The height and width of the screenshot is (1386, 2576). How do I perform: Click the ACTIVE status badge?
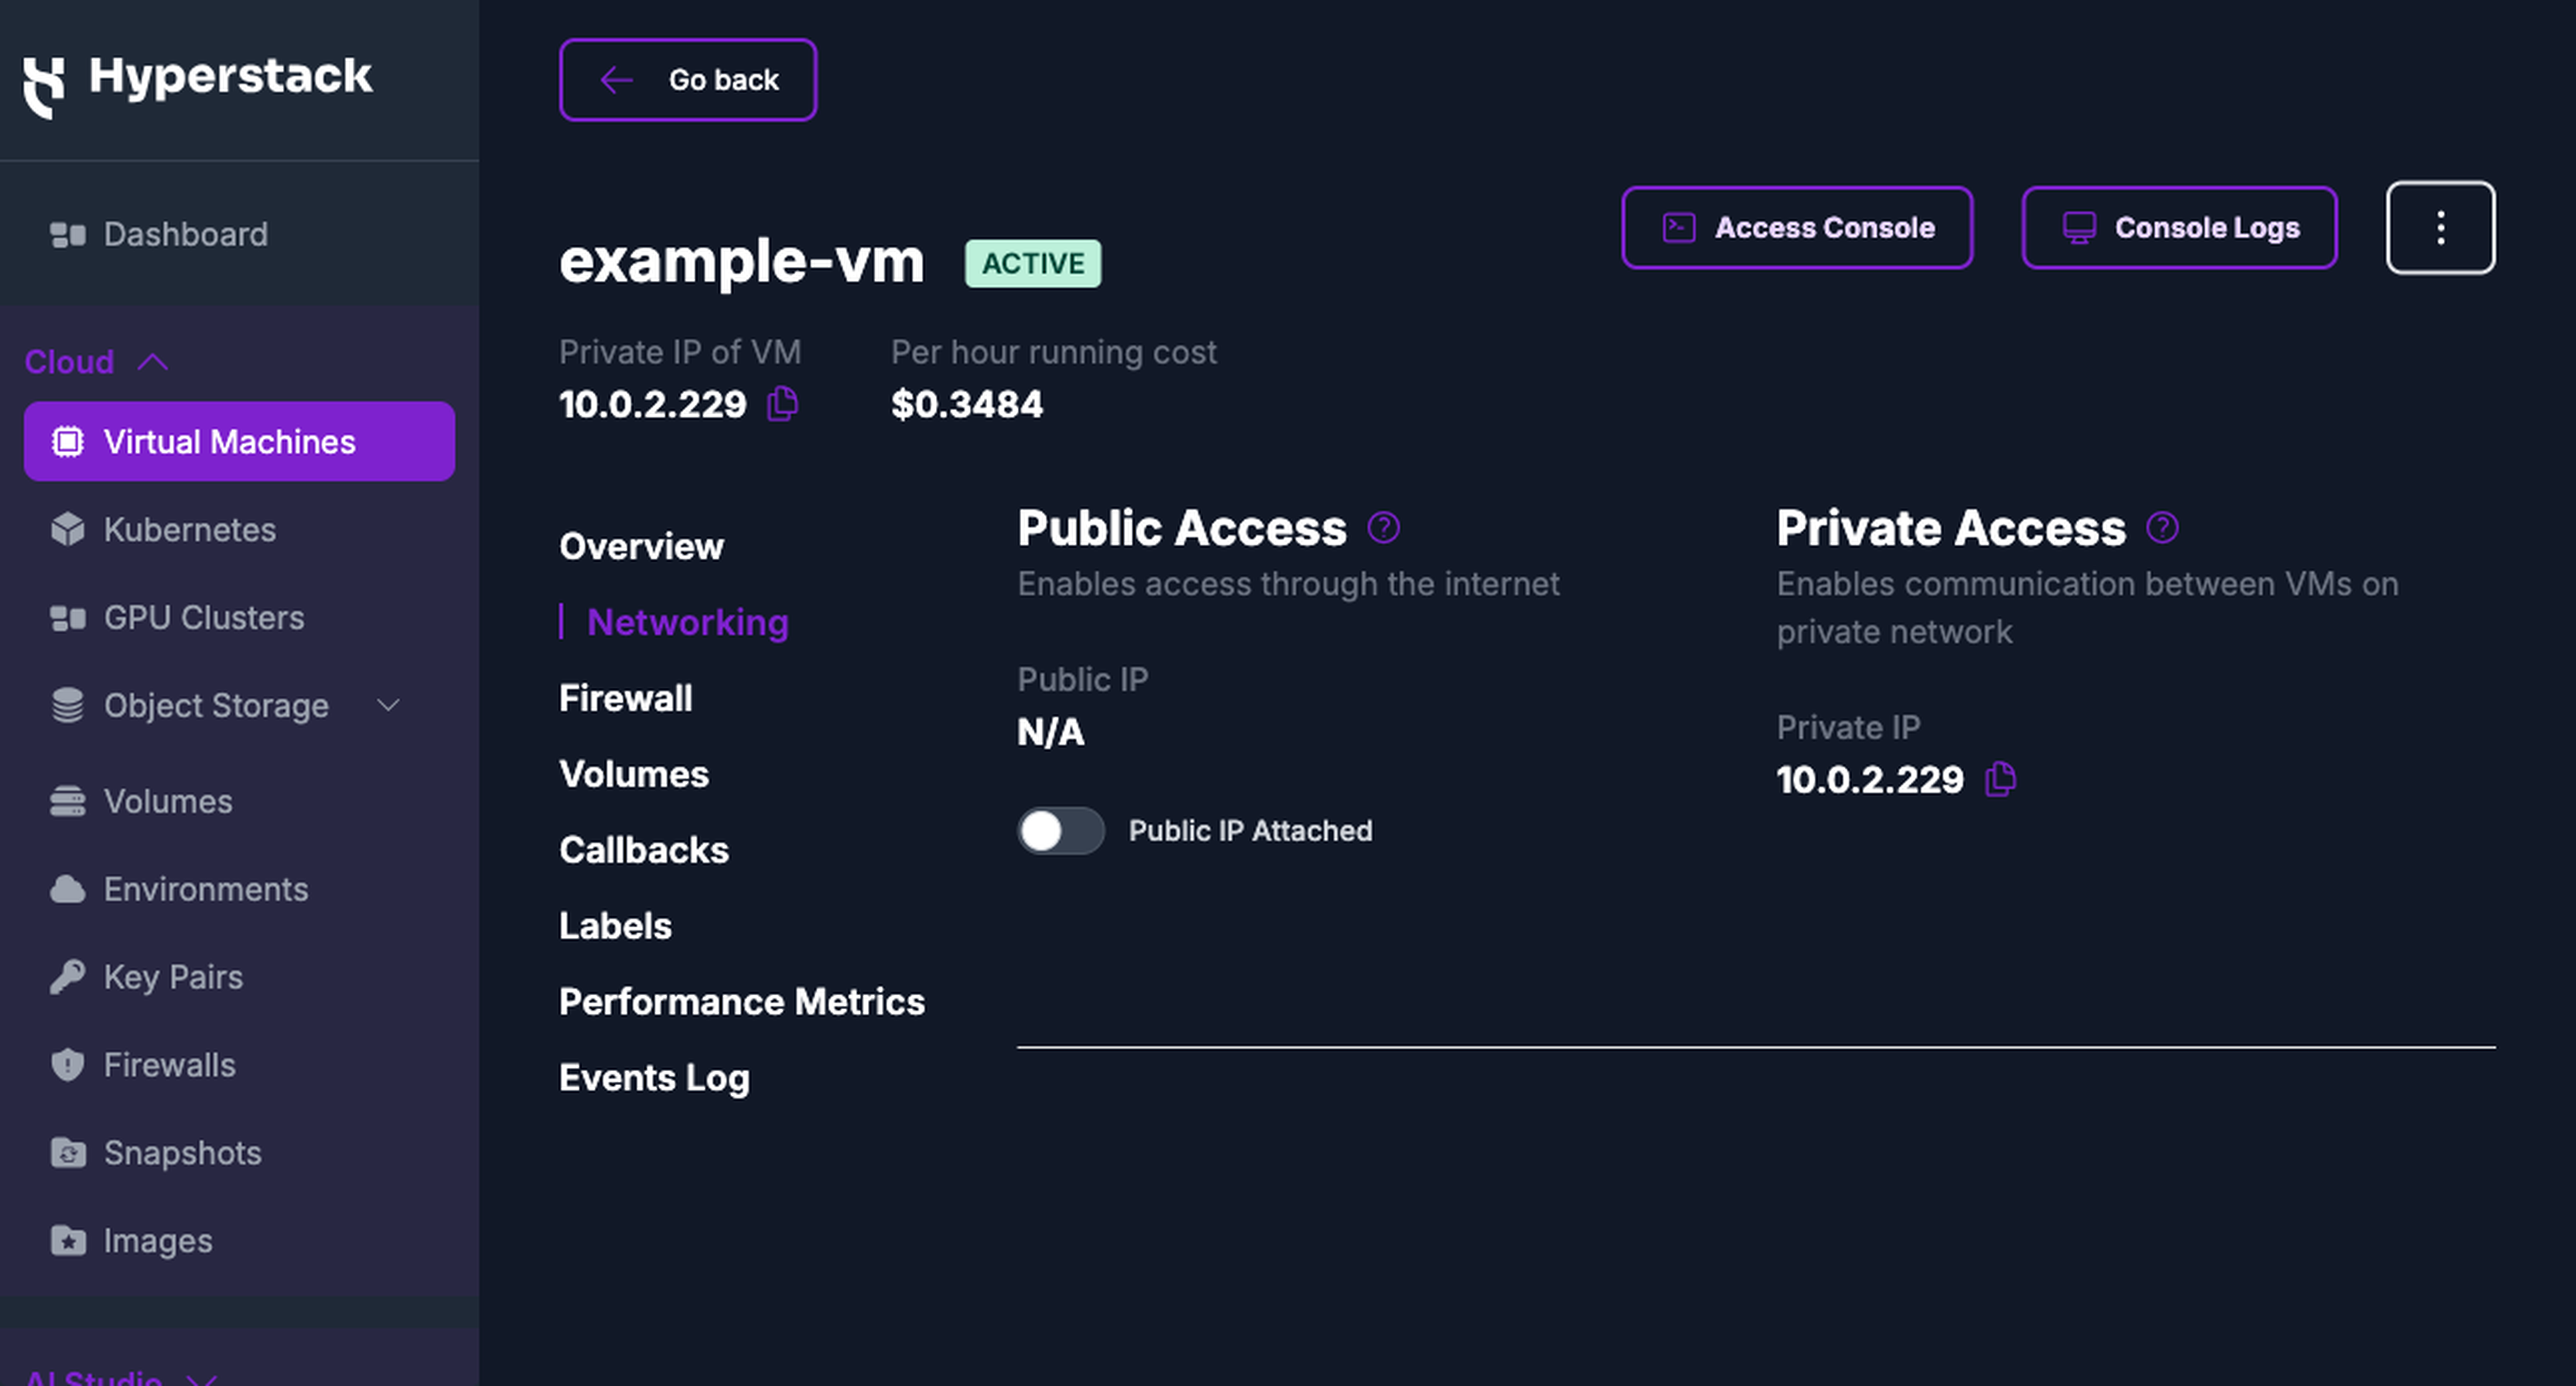(x=1033, y=263)
